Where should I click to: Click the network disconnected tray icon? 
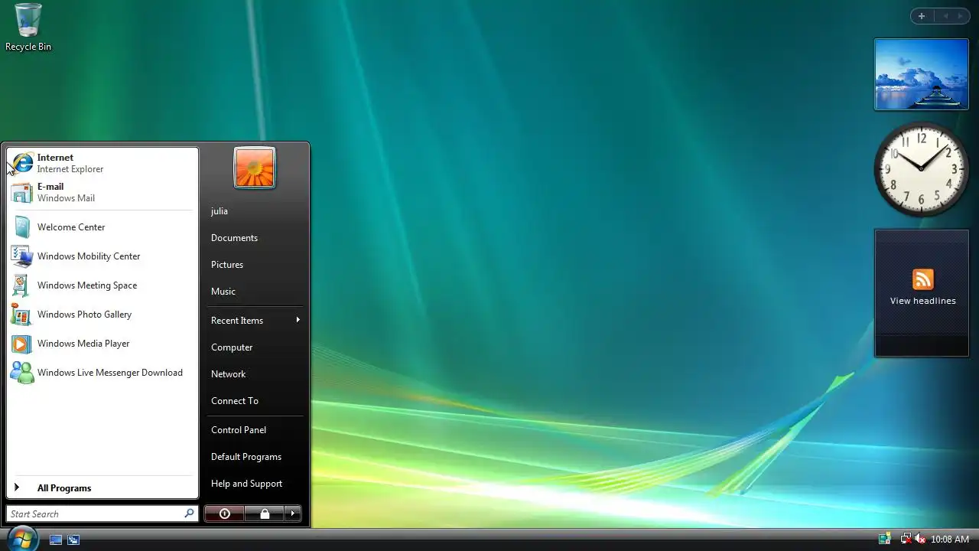pos(906,540)
